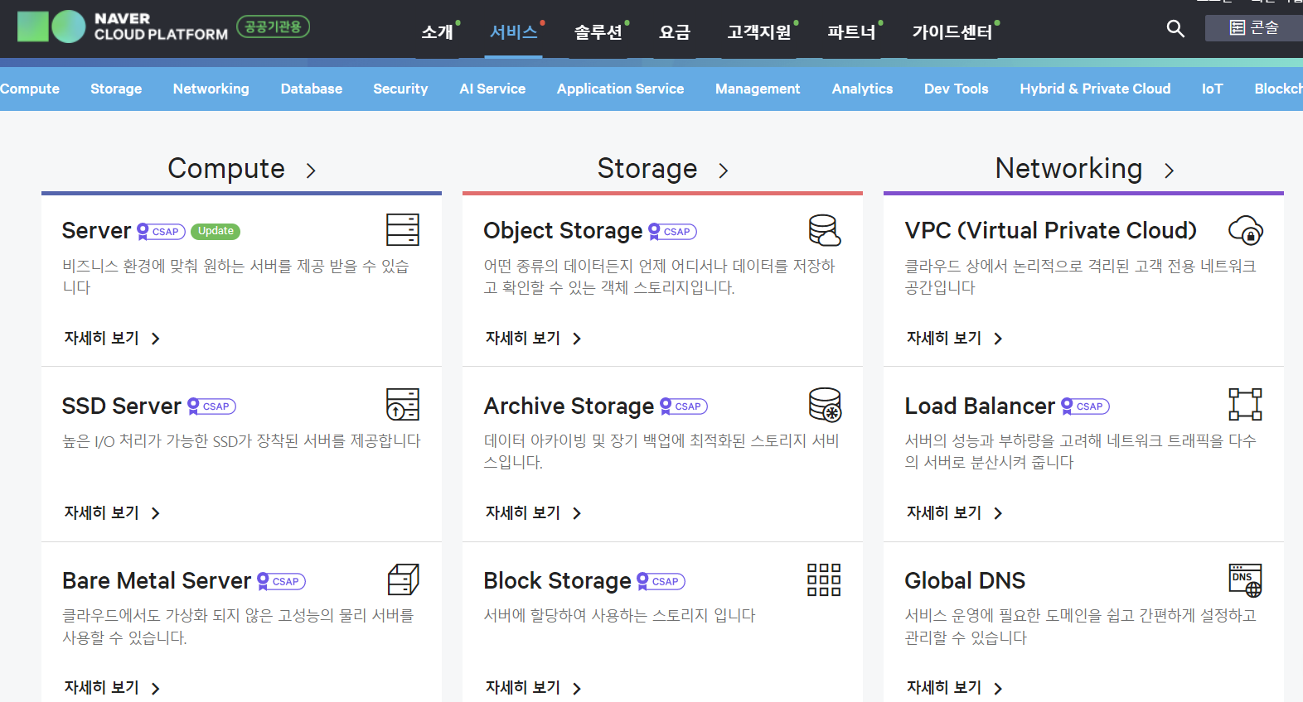Select the Management category tab
This screenshot has height=702, width=1303.
758,89
